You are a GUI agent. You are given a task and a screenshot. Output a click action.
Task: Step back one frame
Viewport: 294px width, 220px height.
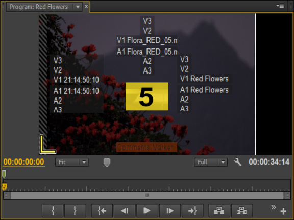[125, 211]
